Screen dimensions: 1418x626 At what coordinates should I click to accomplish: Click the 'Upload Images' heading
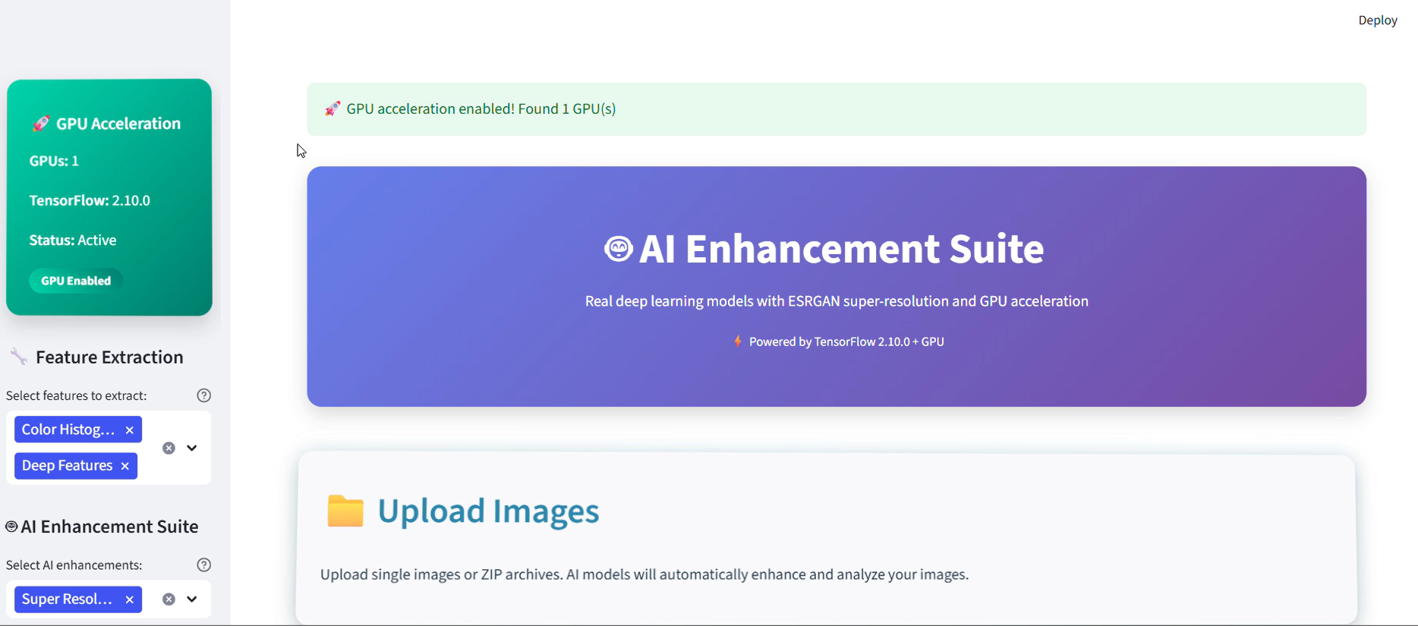point(488,511)
